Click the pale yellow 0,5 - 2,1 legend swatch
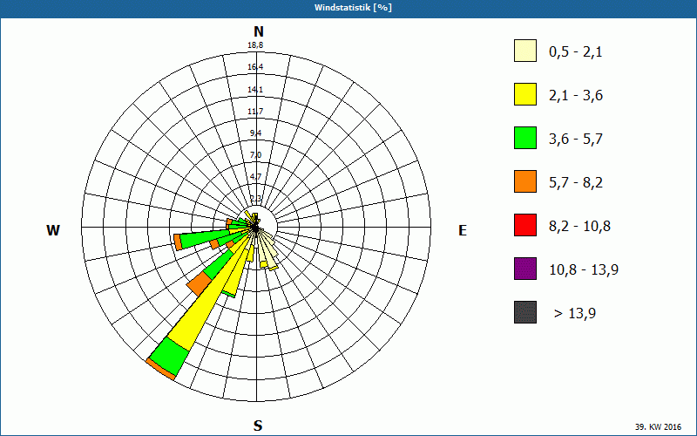The image size is (697, 436). 525,51
